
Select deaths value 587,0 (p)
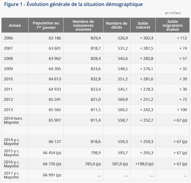120,164
